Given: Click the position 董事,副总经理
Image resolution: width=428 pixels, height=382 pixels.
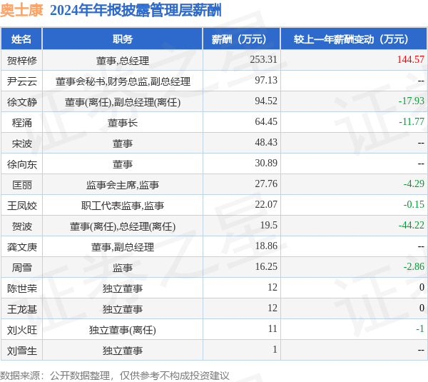Looking at the screenshot, I should pyautogui.click(x=123, y=247).
